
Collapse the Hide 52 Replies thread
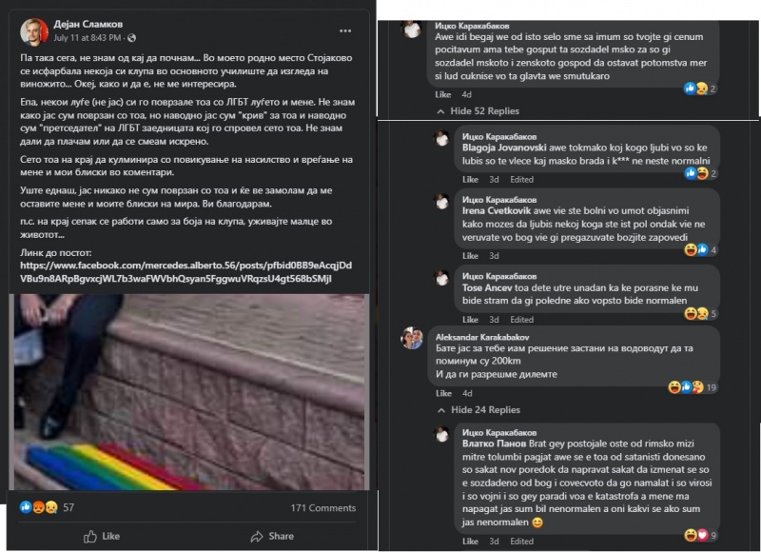pyautogui.click(x=478, y=111)
